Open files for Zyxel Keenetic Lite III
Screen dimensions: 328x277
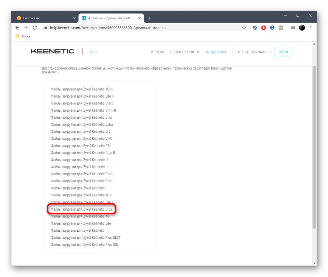(83, 96)
